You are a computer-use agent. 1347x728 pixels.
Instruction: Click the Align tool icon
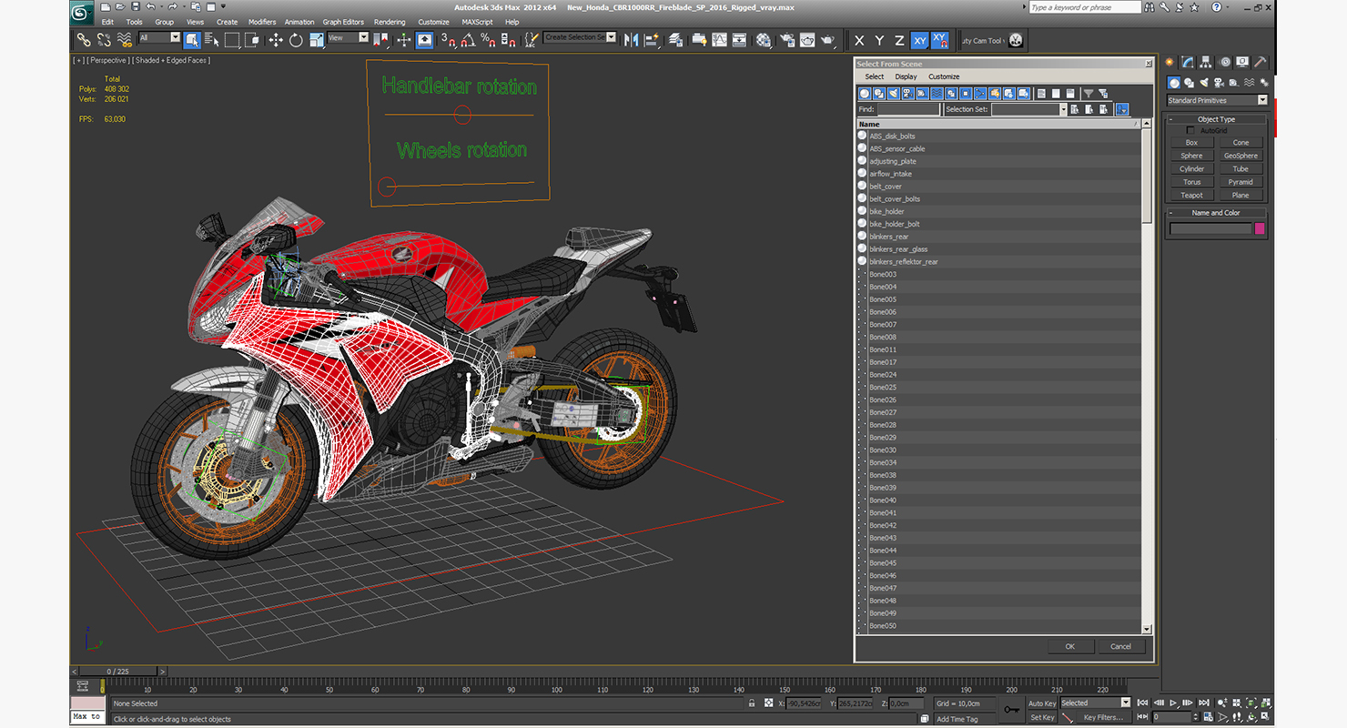point(652,40)
